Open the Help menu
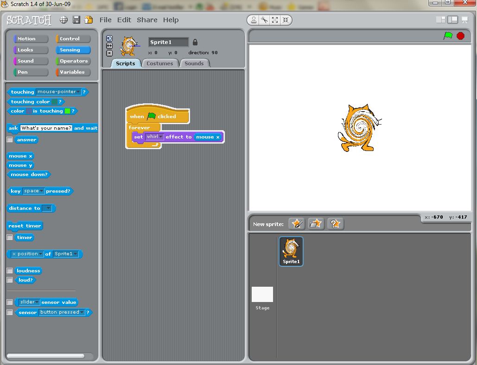Screen dimensions: 477x365 (x=171, y=20)
